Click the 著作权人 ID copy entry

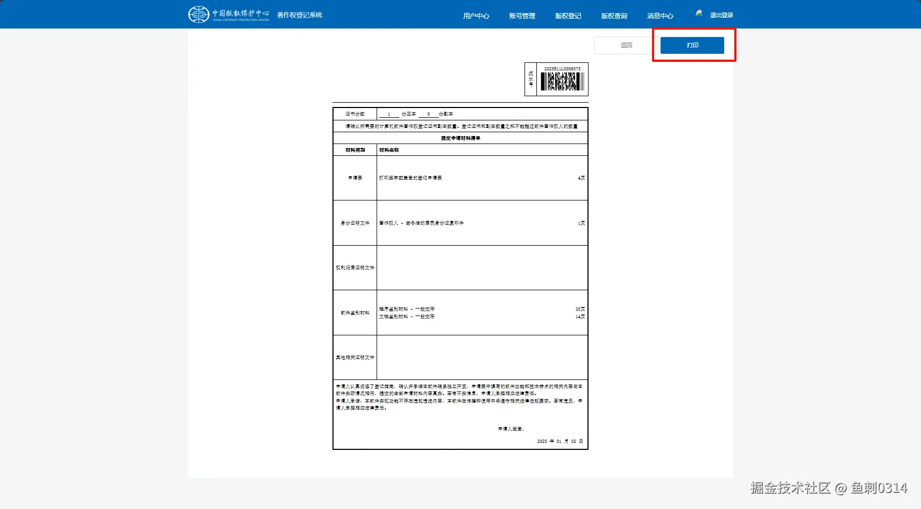click(421, 223)
